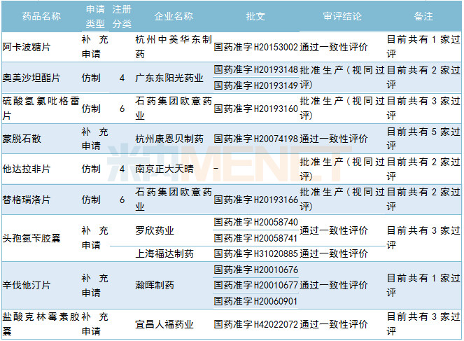Click registration class 6 for 替格瑞洛片

tap(122, 200)
